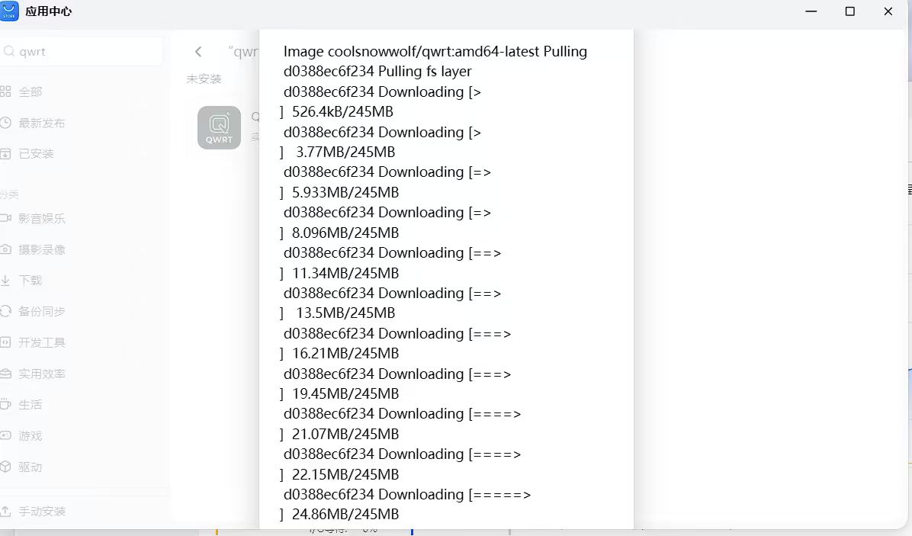Click the 影音娱乐 video camera icon
912x536 pixels.
pos(6,218)
